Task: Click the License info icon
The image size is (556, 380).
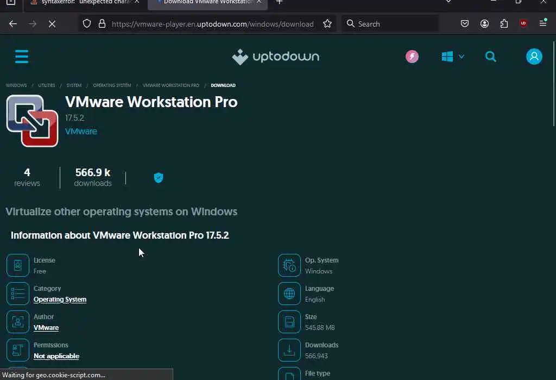Action: [18, 265]
